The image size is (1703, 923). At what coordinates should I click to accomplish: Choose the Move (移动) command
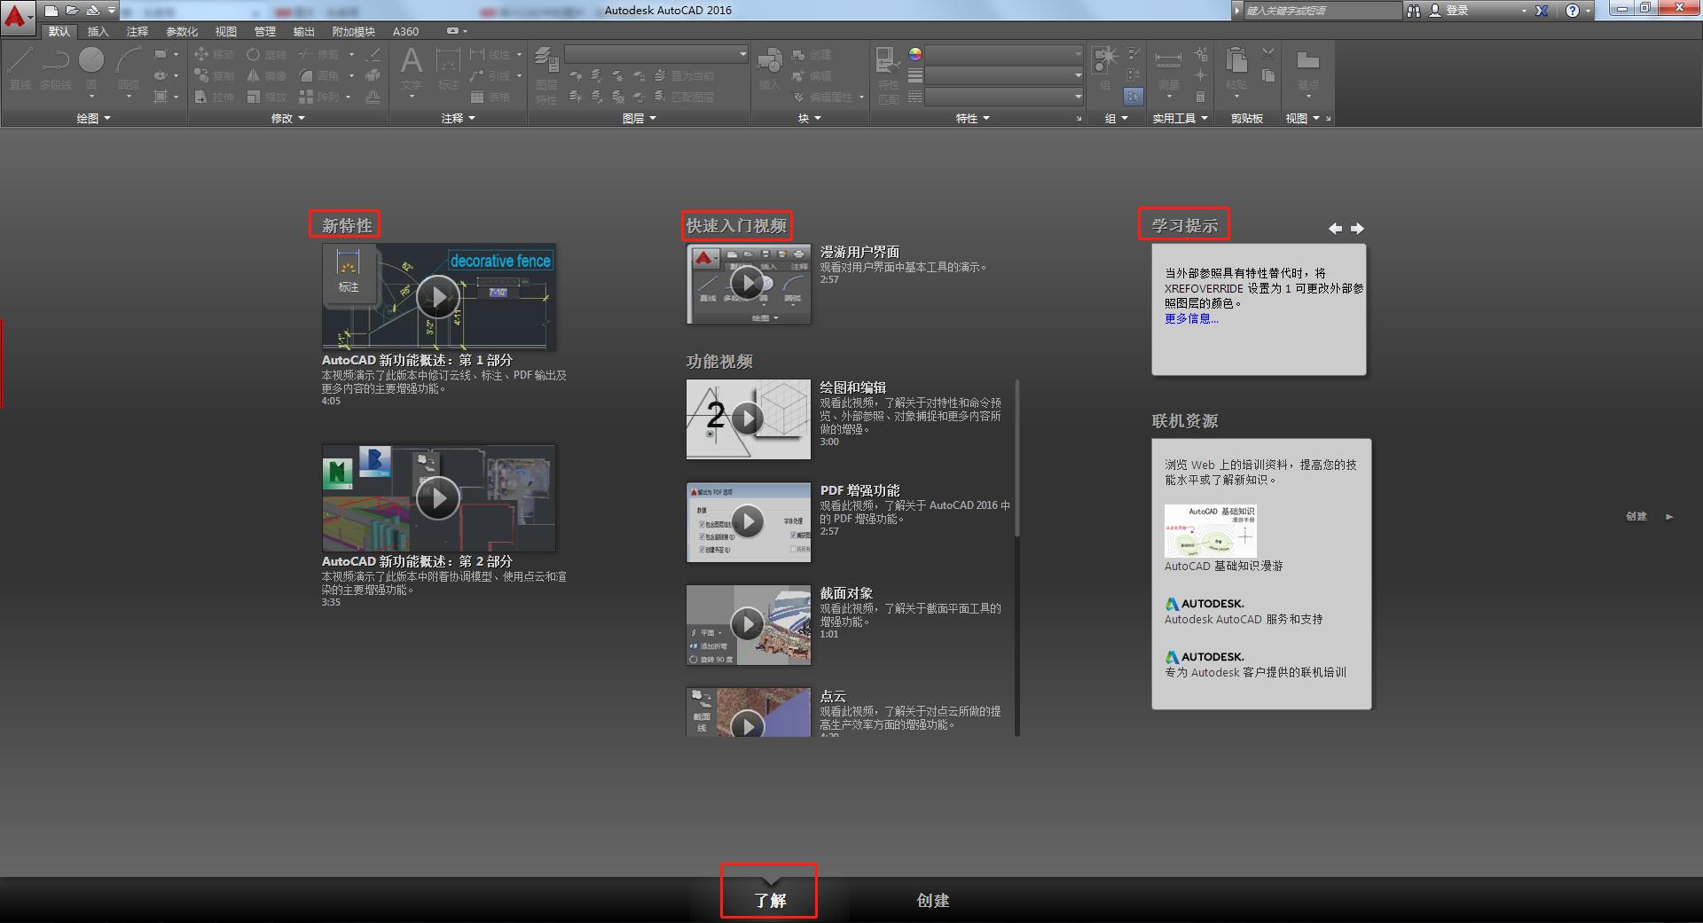pyautogui.click(x=214, y=54)
